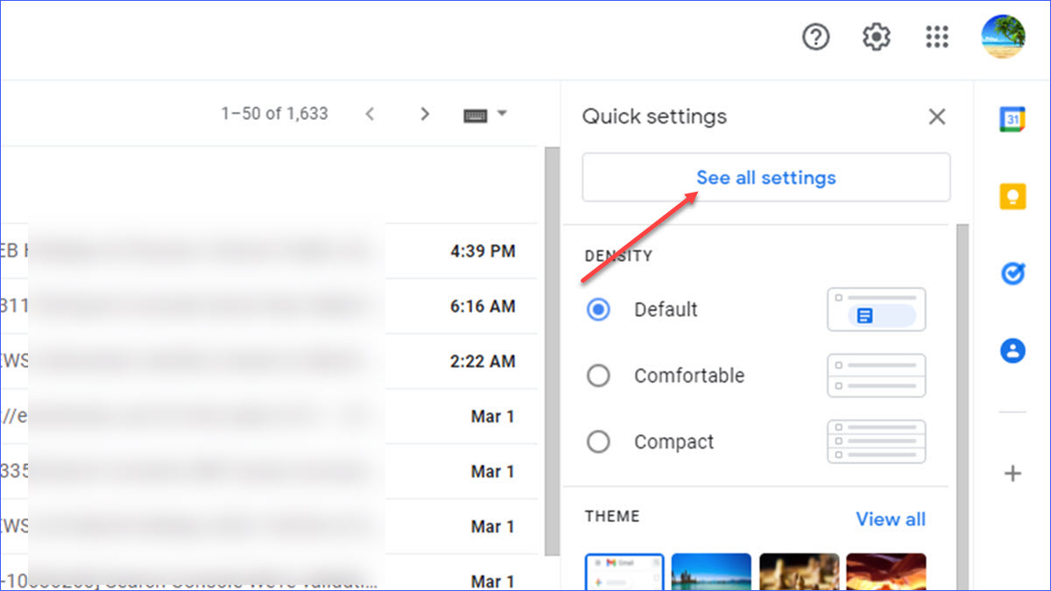Choose the Compact density option
Image resolution: width=1051 pixels, height=591 pixels.
[598, 442]
